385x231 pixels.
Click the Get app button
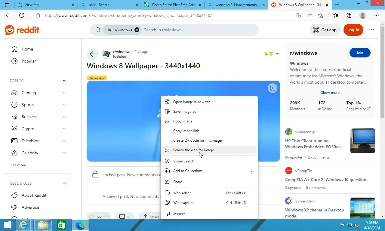(325, 30)
